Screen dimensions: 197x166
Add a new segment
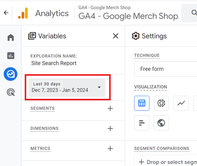point(110,108)
